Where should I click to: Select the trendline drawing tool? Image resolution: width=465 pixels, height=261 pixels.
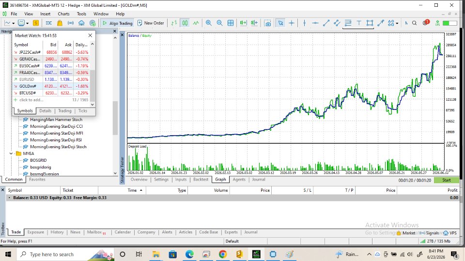(x=326, y=23)
